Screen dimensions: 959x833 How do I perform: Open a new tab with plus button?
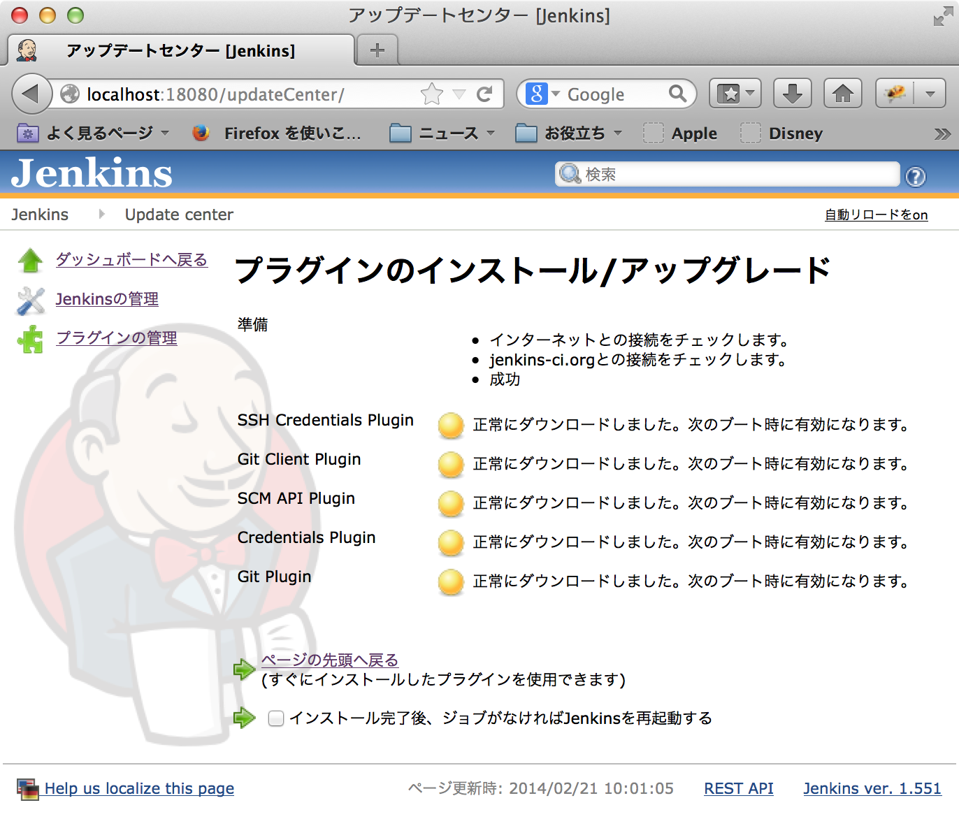tap(377, 50)
